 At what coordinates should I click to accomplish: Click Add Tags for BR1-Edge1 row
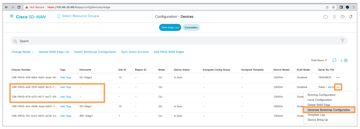(66, 116)
